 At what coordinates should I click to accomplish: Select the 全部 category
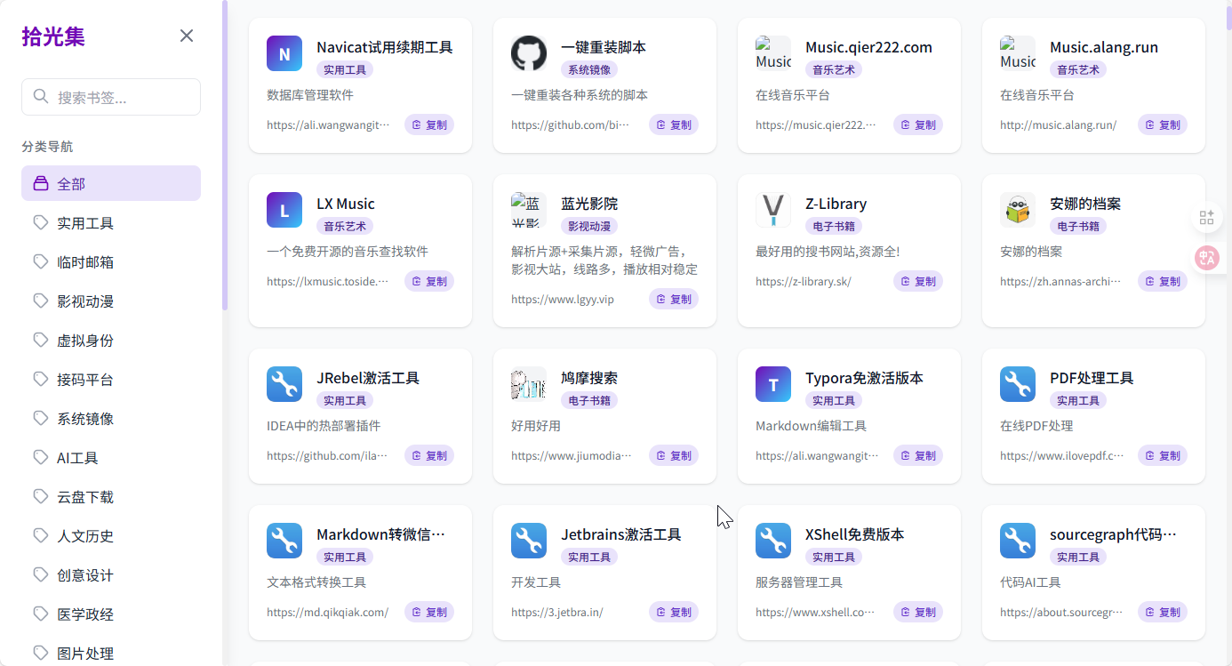(111, 183)
